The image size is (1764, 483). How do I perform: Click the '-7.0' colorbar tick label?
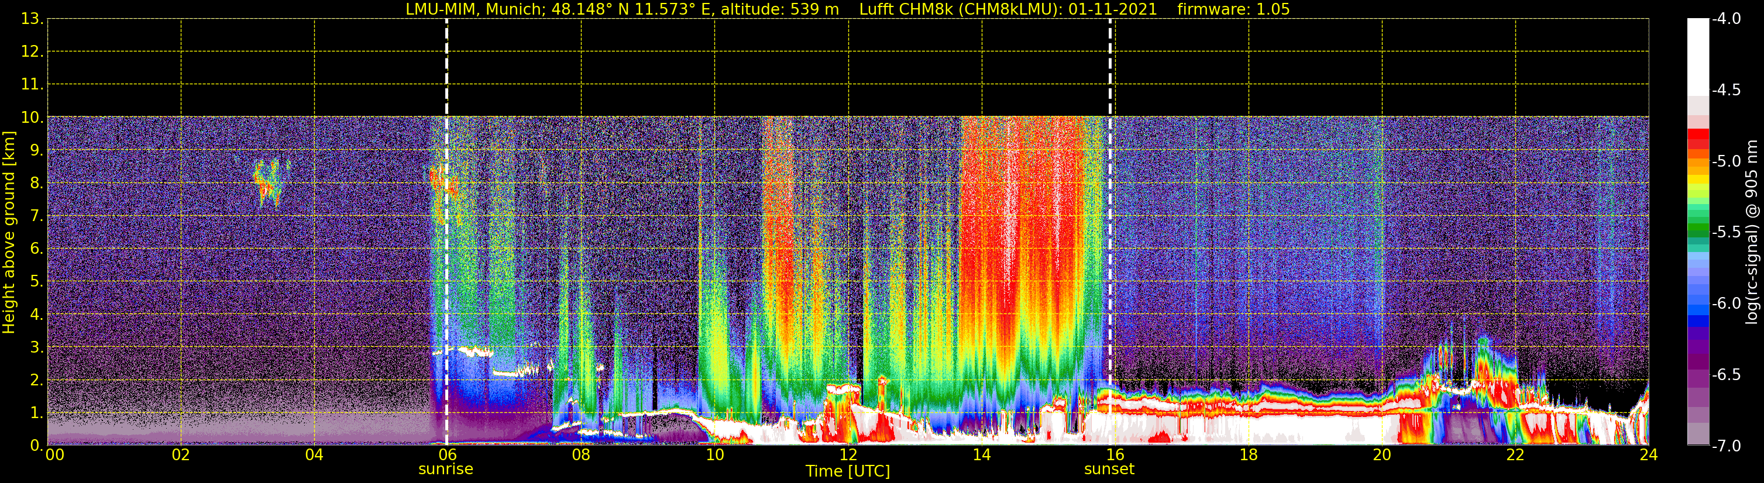pos(1725,446)
